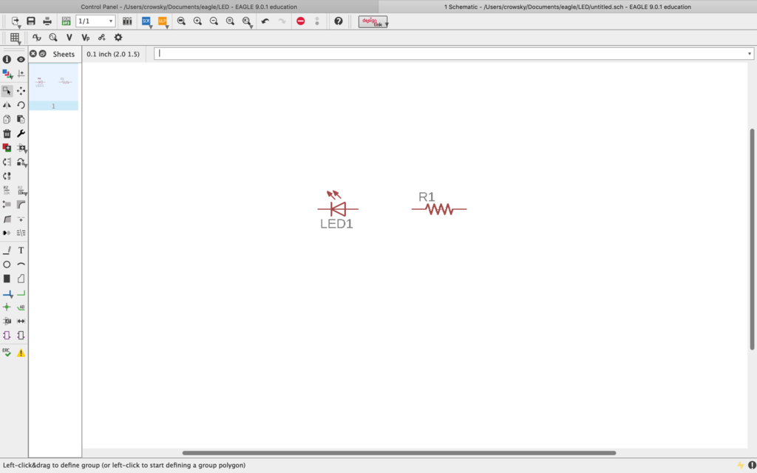Image resolution: width=757 pixels, height=473 pixels.
Task: Click the Zoom in magnifier
Action: click(197, 21)
